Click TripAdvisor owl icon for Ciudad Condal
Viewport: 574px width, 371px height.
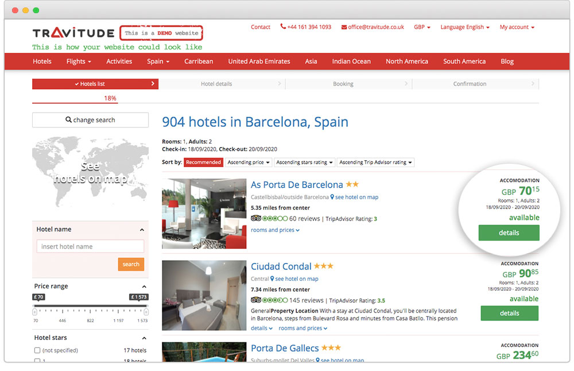pyautogui.click(x=256, y=300)
